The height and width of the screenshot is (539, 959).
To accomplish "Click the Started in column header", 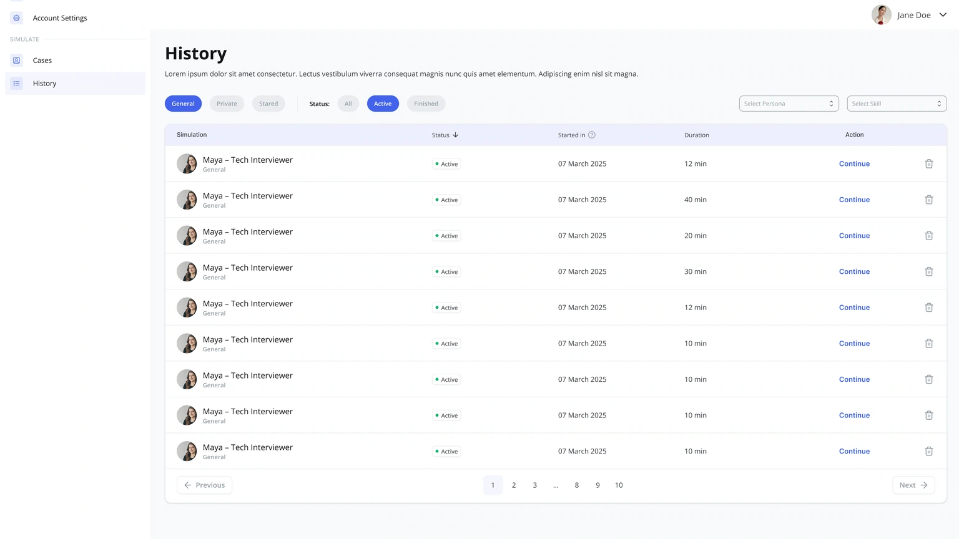I will [x=572, y=135].
